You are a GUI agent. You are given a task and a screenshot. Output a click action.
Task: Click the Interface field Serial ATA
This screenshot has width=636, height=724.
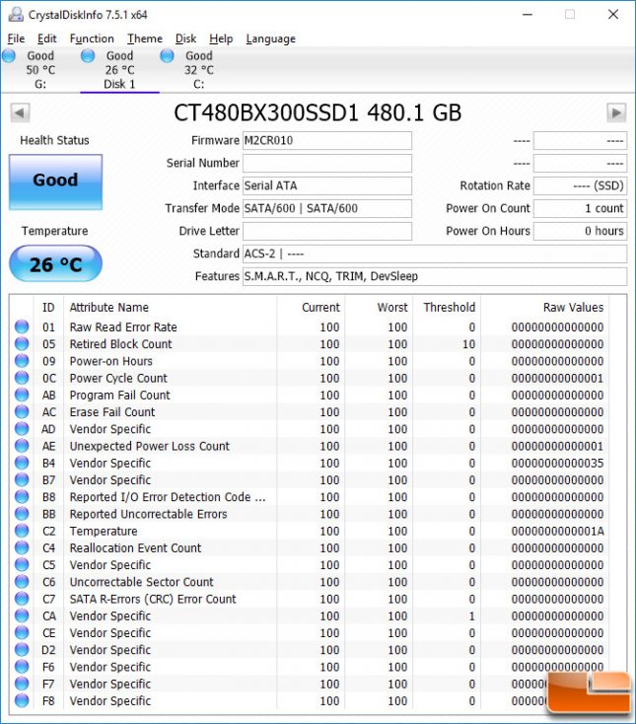[x=327, y=185]
